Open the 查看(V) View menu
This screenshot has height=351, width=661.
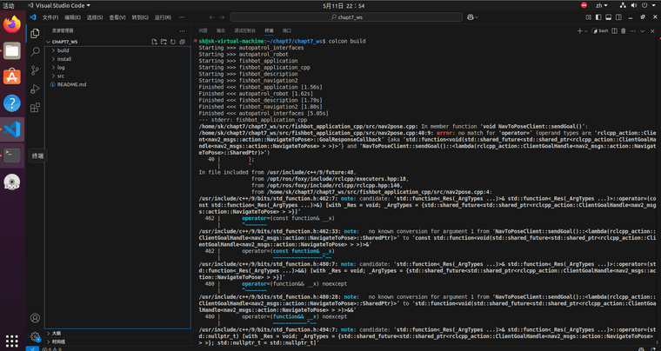tap(117, 17)
